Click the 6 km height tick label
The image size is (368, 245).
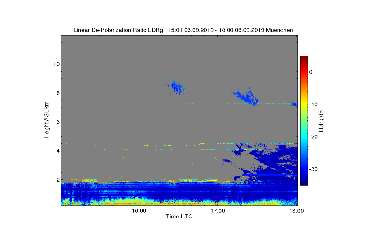point(58,122)
